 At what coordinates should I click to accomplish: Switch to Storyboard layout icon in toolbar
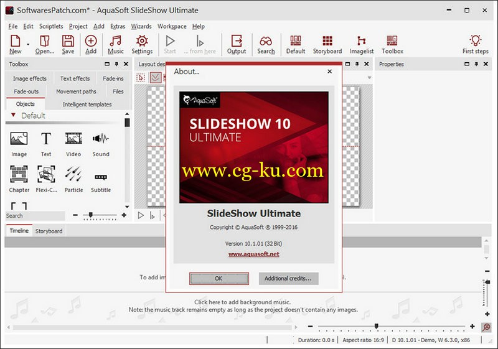[x=327, y=44]
